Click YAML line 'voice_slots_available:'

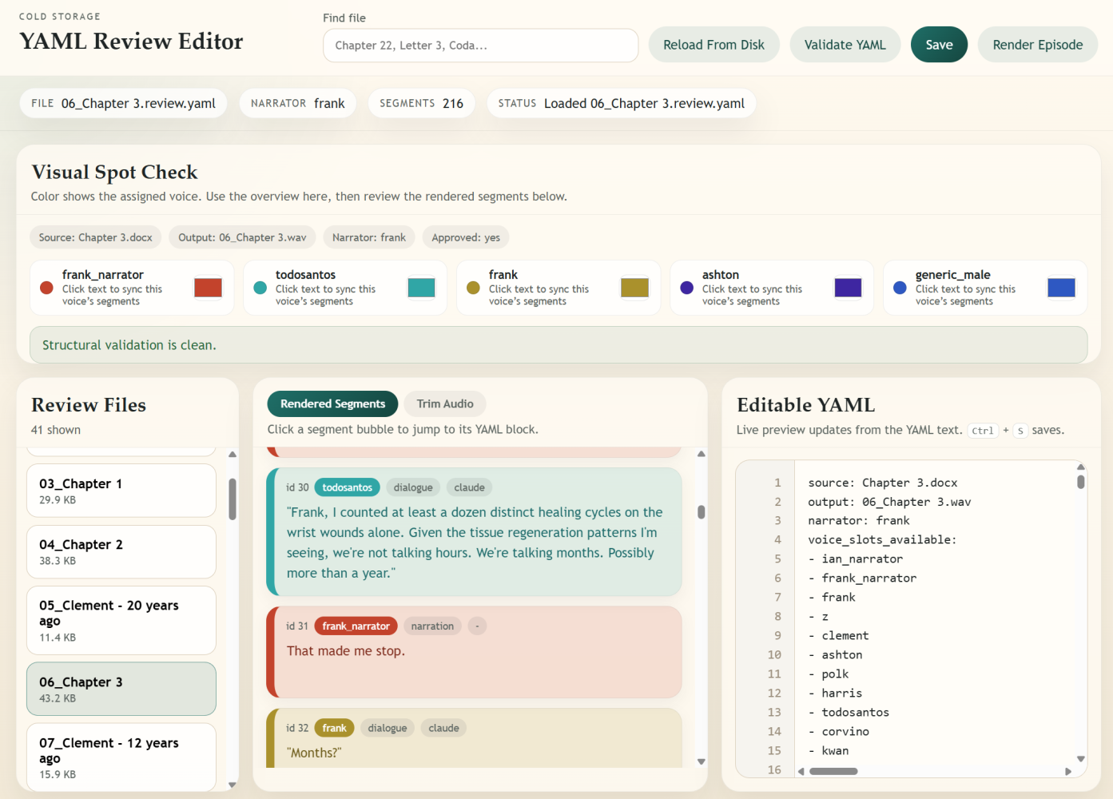pyautogui.click(x=882, y=539)
